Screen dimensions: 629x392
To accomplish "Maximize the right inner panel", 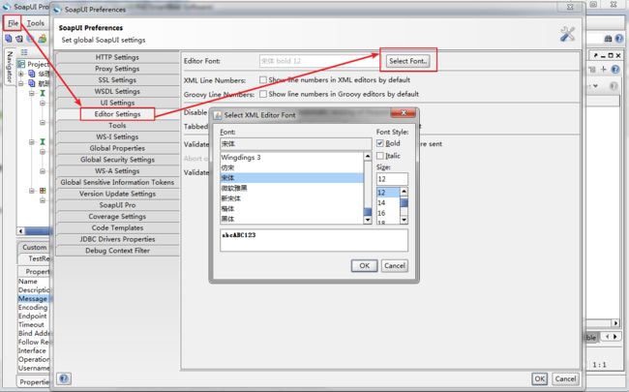I will (x=611, y=55).
